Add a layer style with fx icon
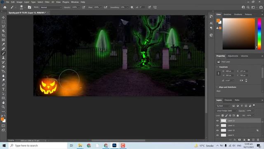This screenshot has width=264, height=149. click(235, 140)
